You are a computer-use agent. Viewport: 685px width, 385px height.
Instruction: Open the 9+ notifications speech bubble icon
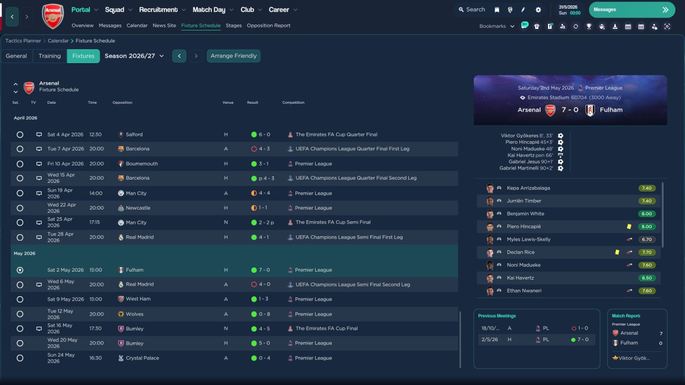(524, 26)
